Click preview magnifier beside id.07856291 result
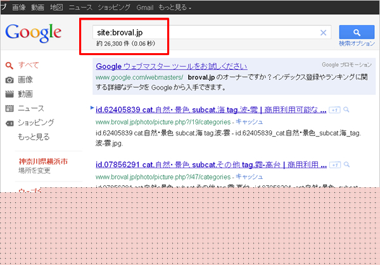This screenshot has width=380, height=265. [347, 165]
